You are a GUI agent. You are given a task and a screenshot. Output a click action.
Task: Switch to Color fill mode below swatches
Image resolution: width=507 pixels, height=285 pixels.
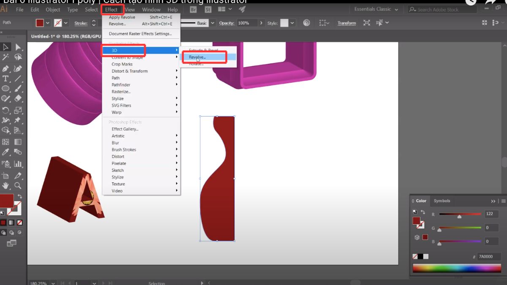click(3, 223)
